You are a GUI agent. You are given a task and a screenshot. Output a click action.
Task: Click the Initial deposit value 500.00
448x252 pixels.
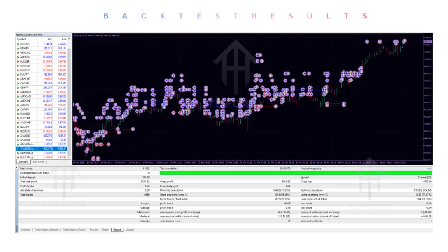pyautogui.click(x=146, y=177)
